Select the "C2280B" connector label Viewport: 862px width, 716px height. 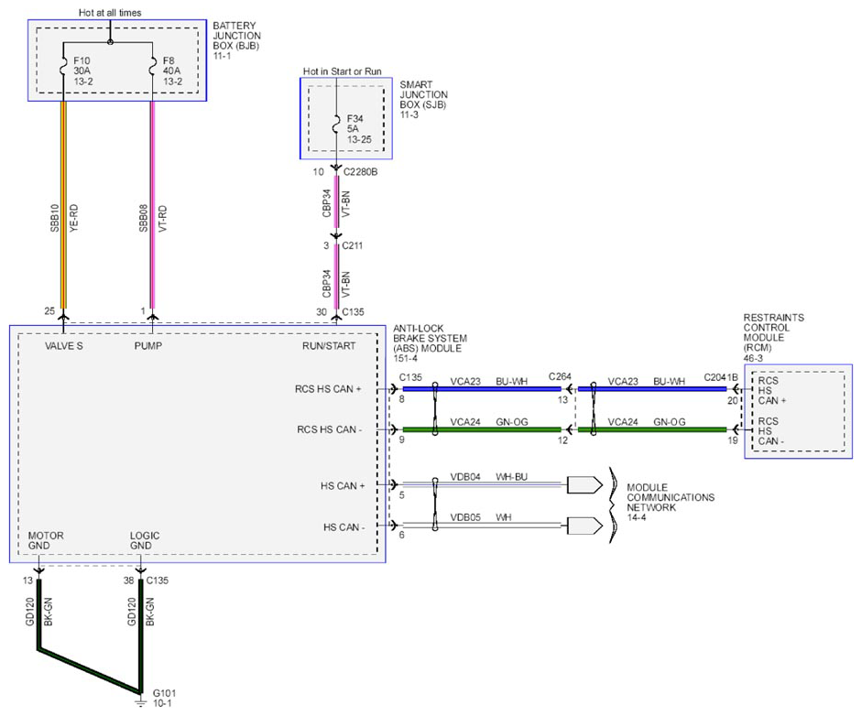[x=360, y=172]
